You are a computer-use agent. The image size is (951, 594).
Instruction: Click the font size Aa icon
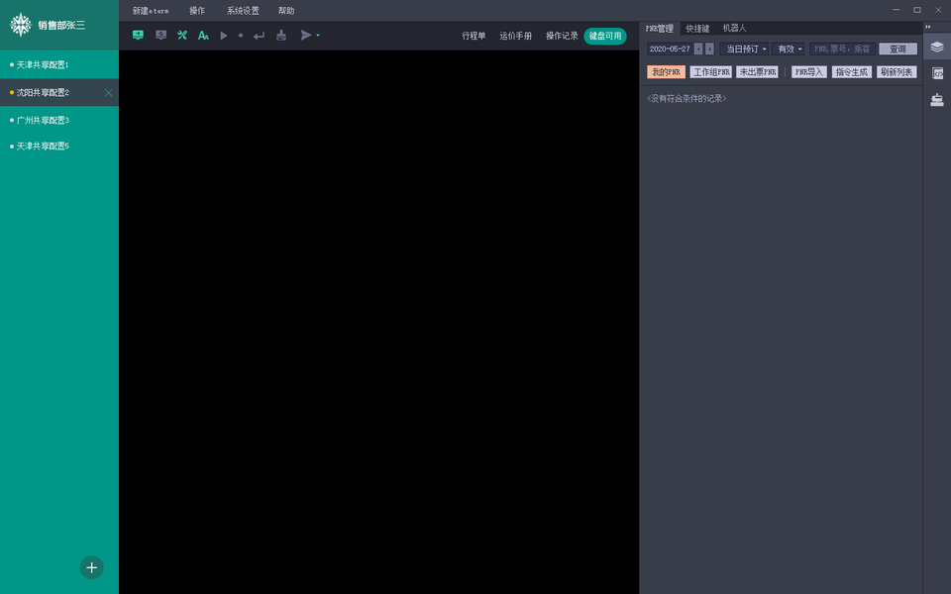pos(203,36)
